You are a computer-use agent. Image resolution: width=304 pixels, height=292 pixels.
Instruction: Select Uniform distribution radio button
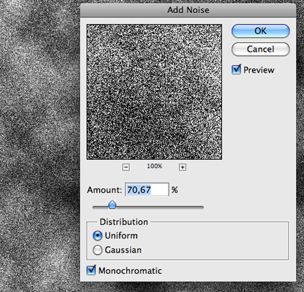[x=97, y=236]
